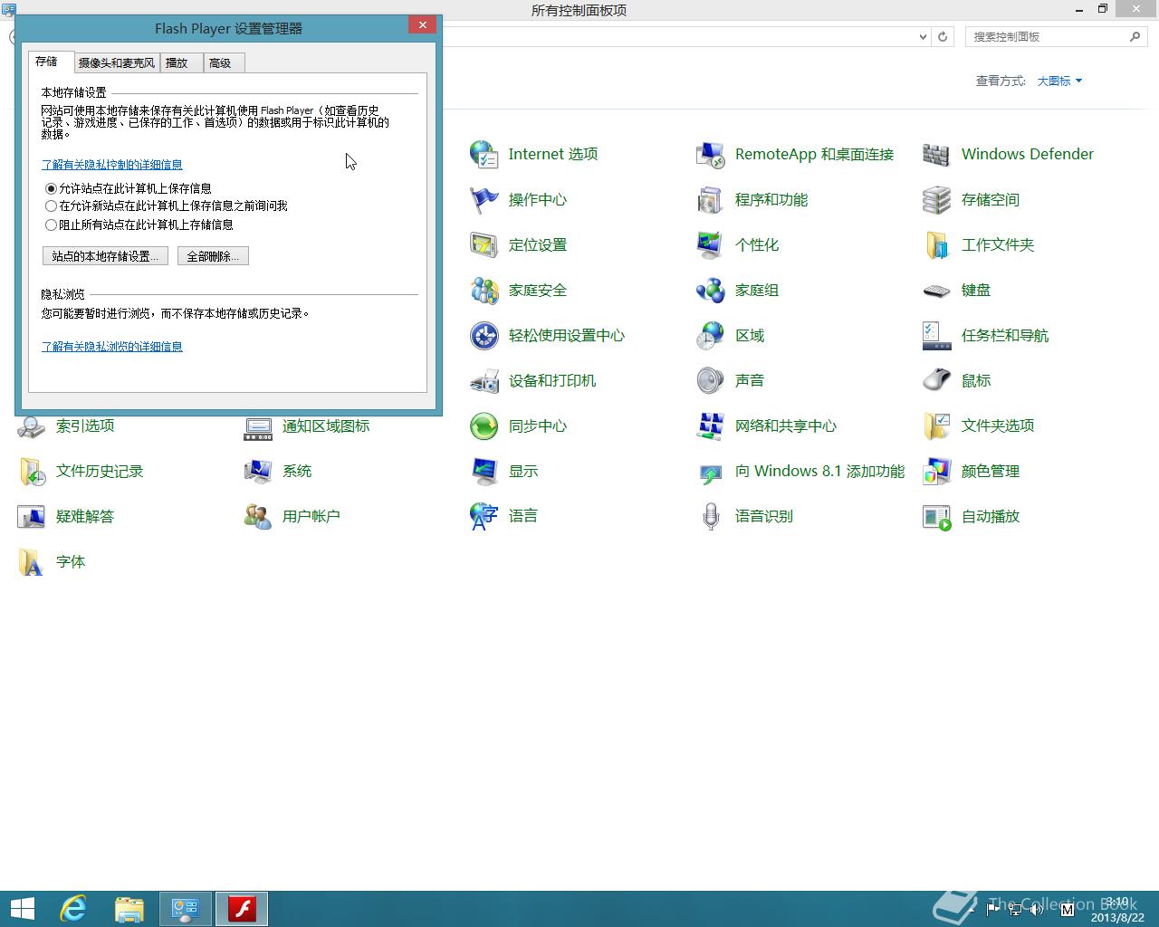Open the 键盘 keyboard icon
Screen dimensions: 1159x927
tap(937, 290)
